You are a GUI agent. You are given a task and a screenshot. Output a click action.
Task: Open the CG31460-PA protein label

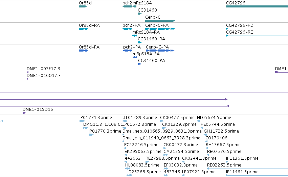pyautogui.click(x=152, y=61)
